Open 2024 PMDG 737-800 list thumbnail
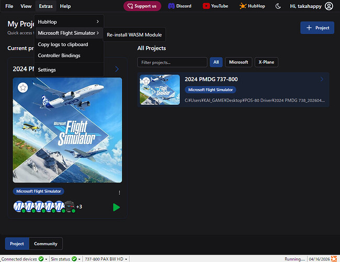Screen dimensions: 340x262 click(x=160, y=90)
